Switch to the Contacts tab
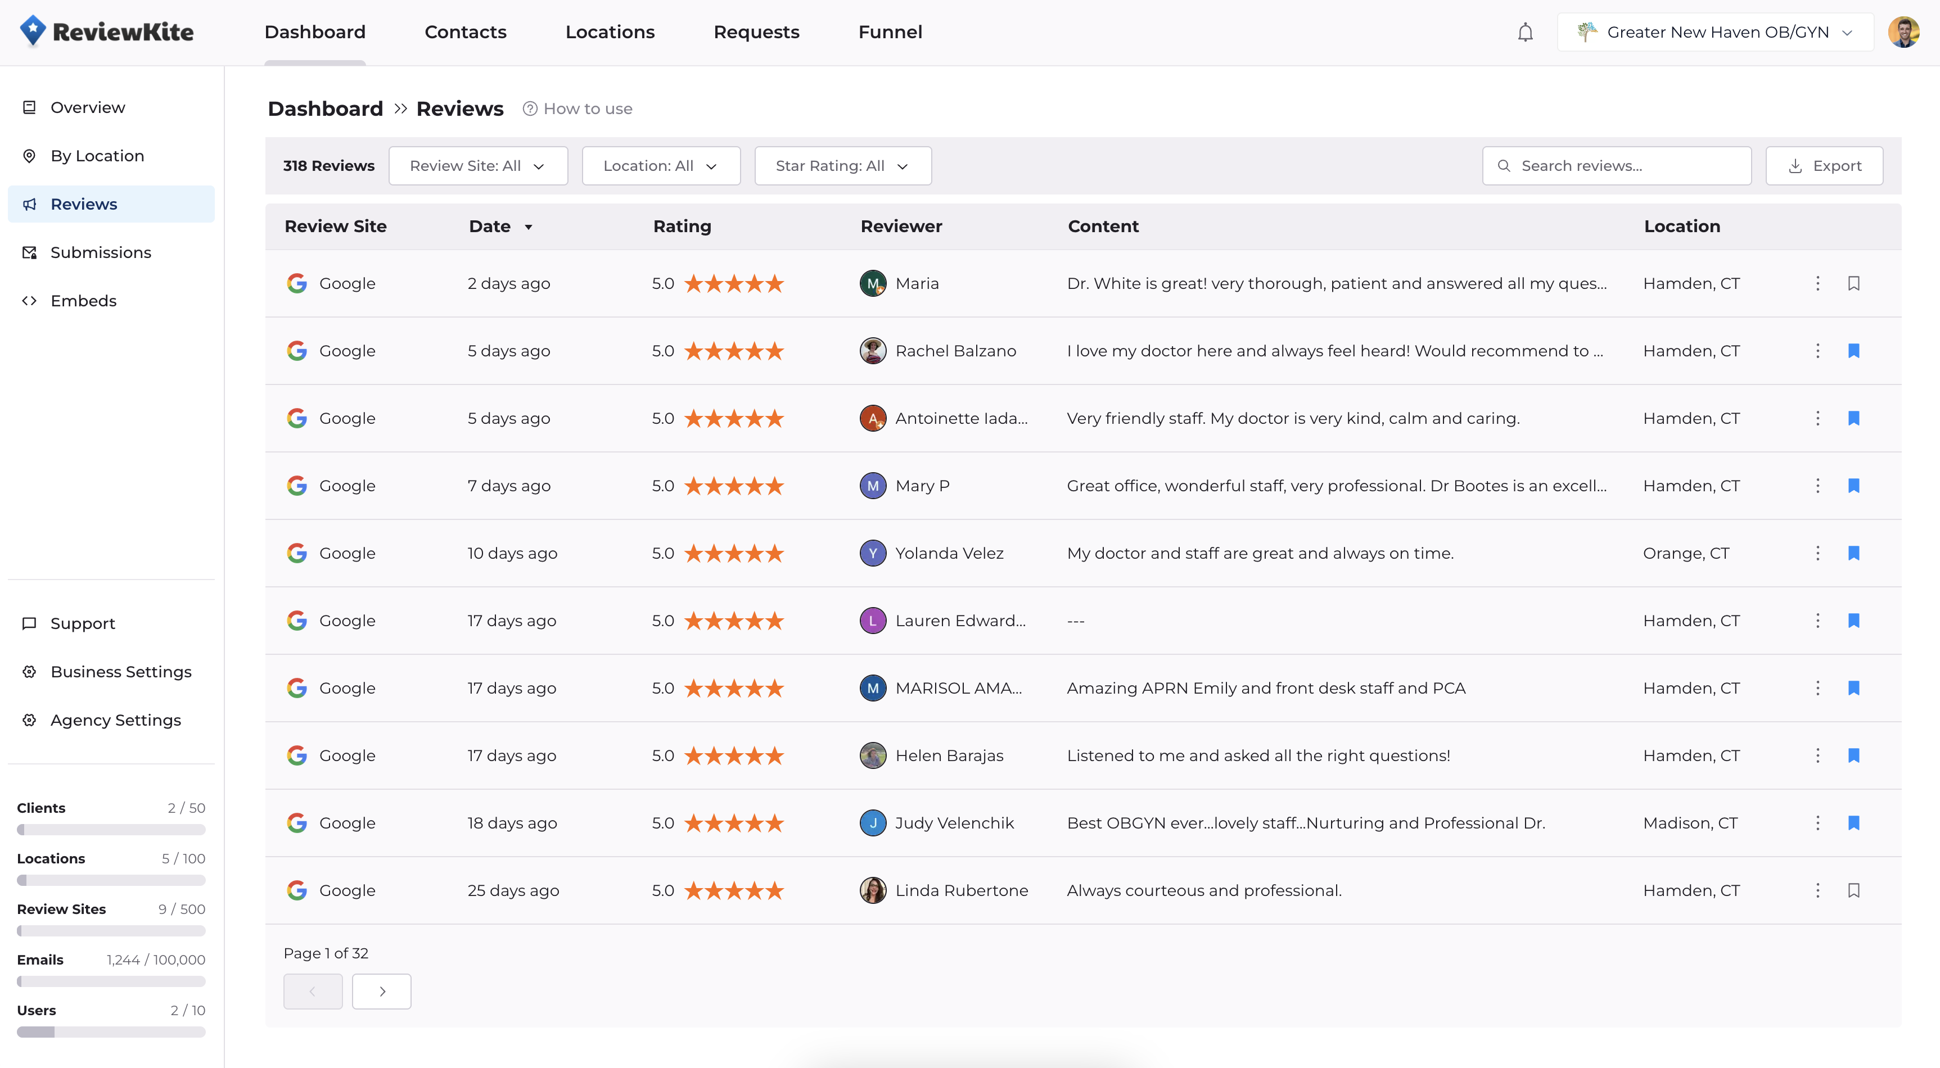Viewport: 1940px width, 1068px height. pos(466,33)
